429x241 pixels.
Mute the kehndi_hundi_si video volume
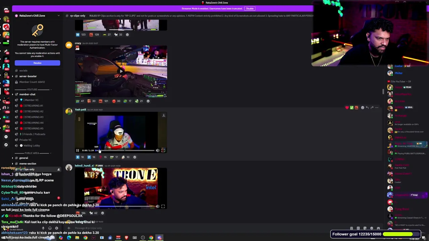point(158,207)
